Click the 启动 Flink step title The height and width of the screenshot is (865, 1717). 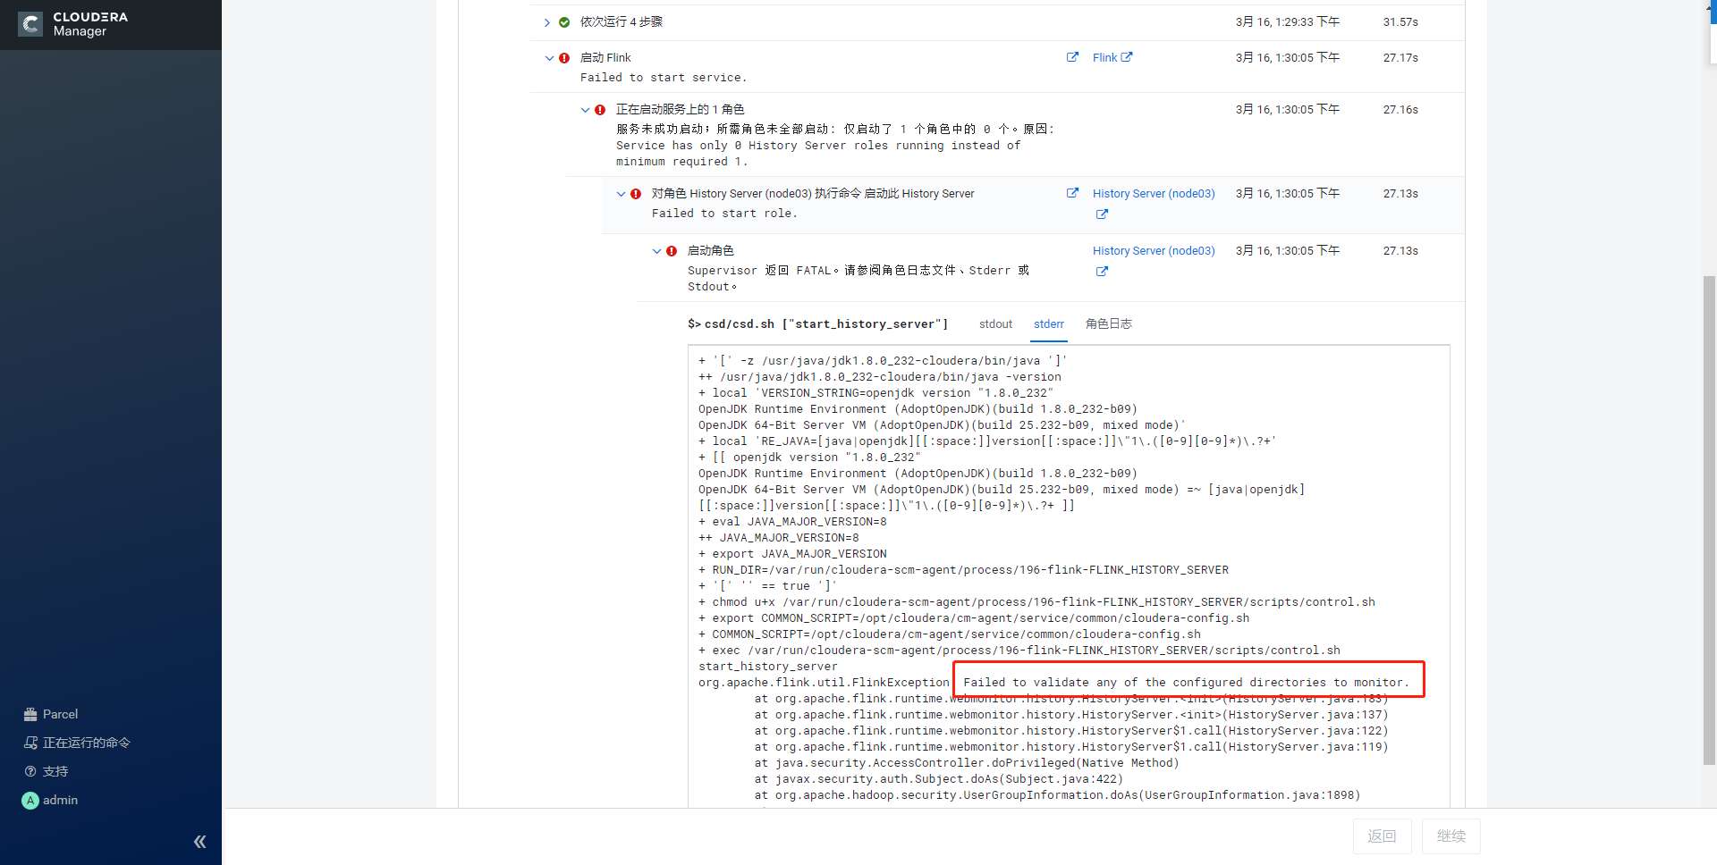[605, 58]
